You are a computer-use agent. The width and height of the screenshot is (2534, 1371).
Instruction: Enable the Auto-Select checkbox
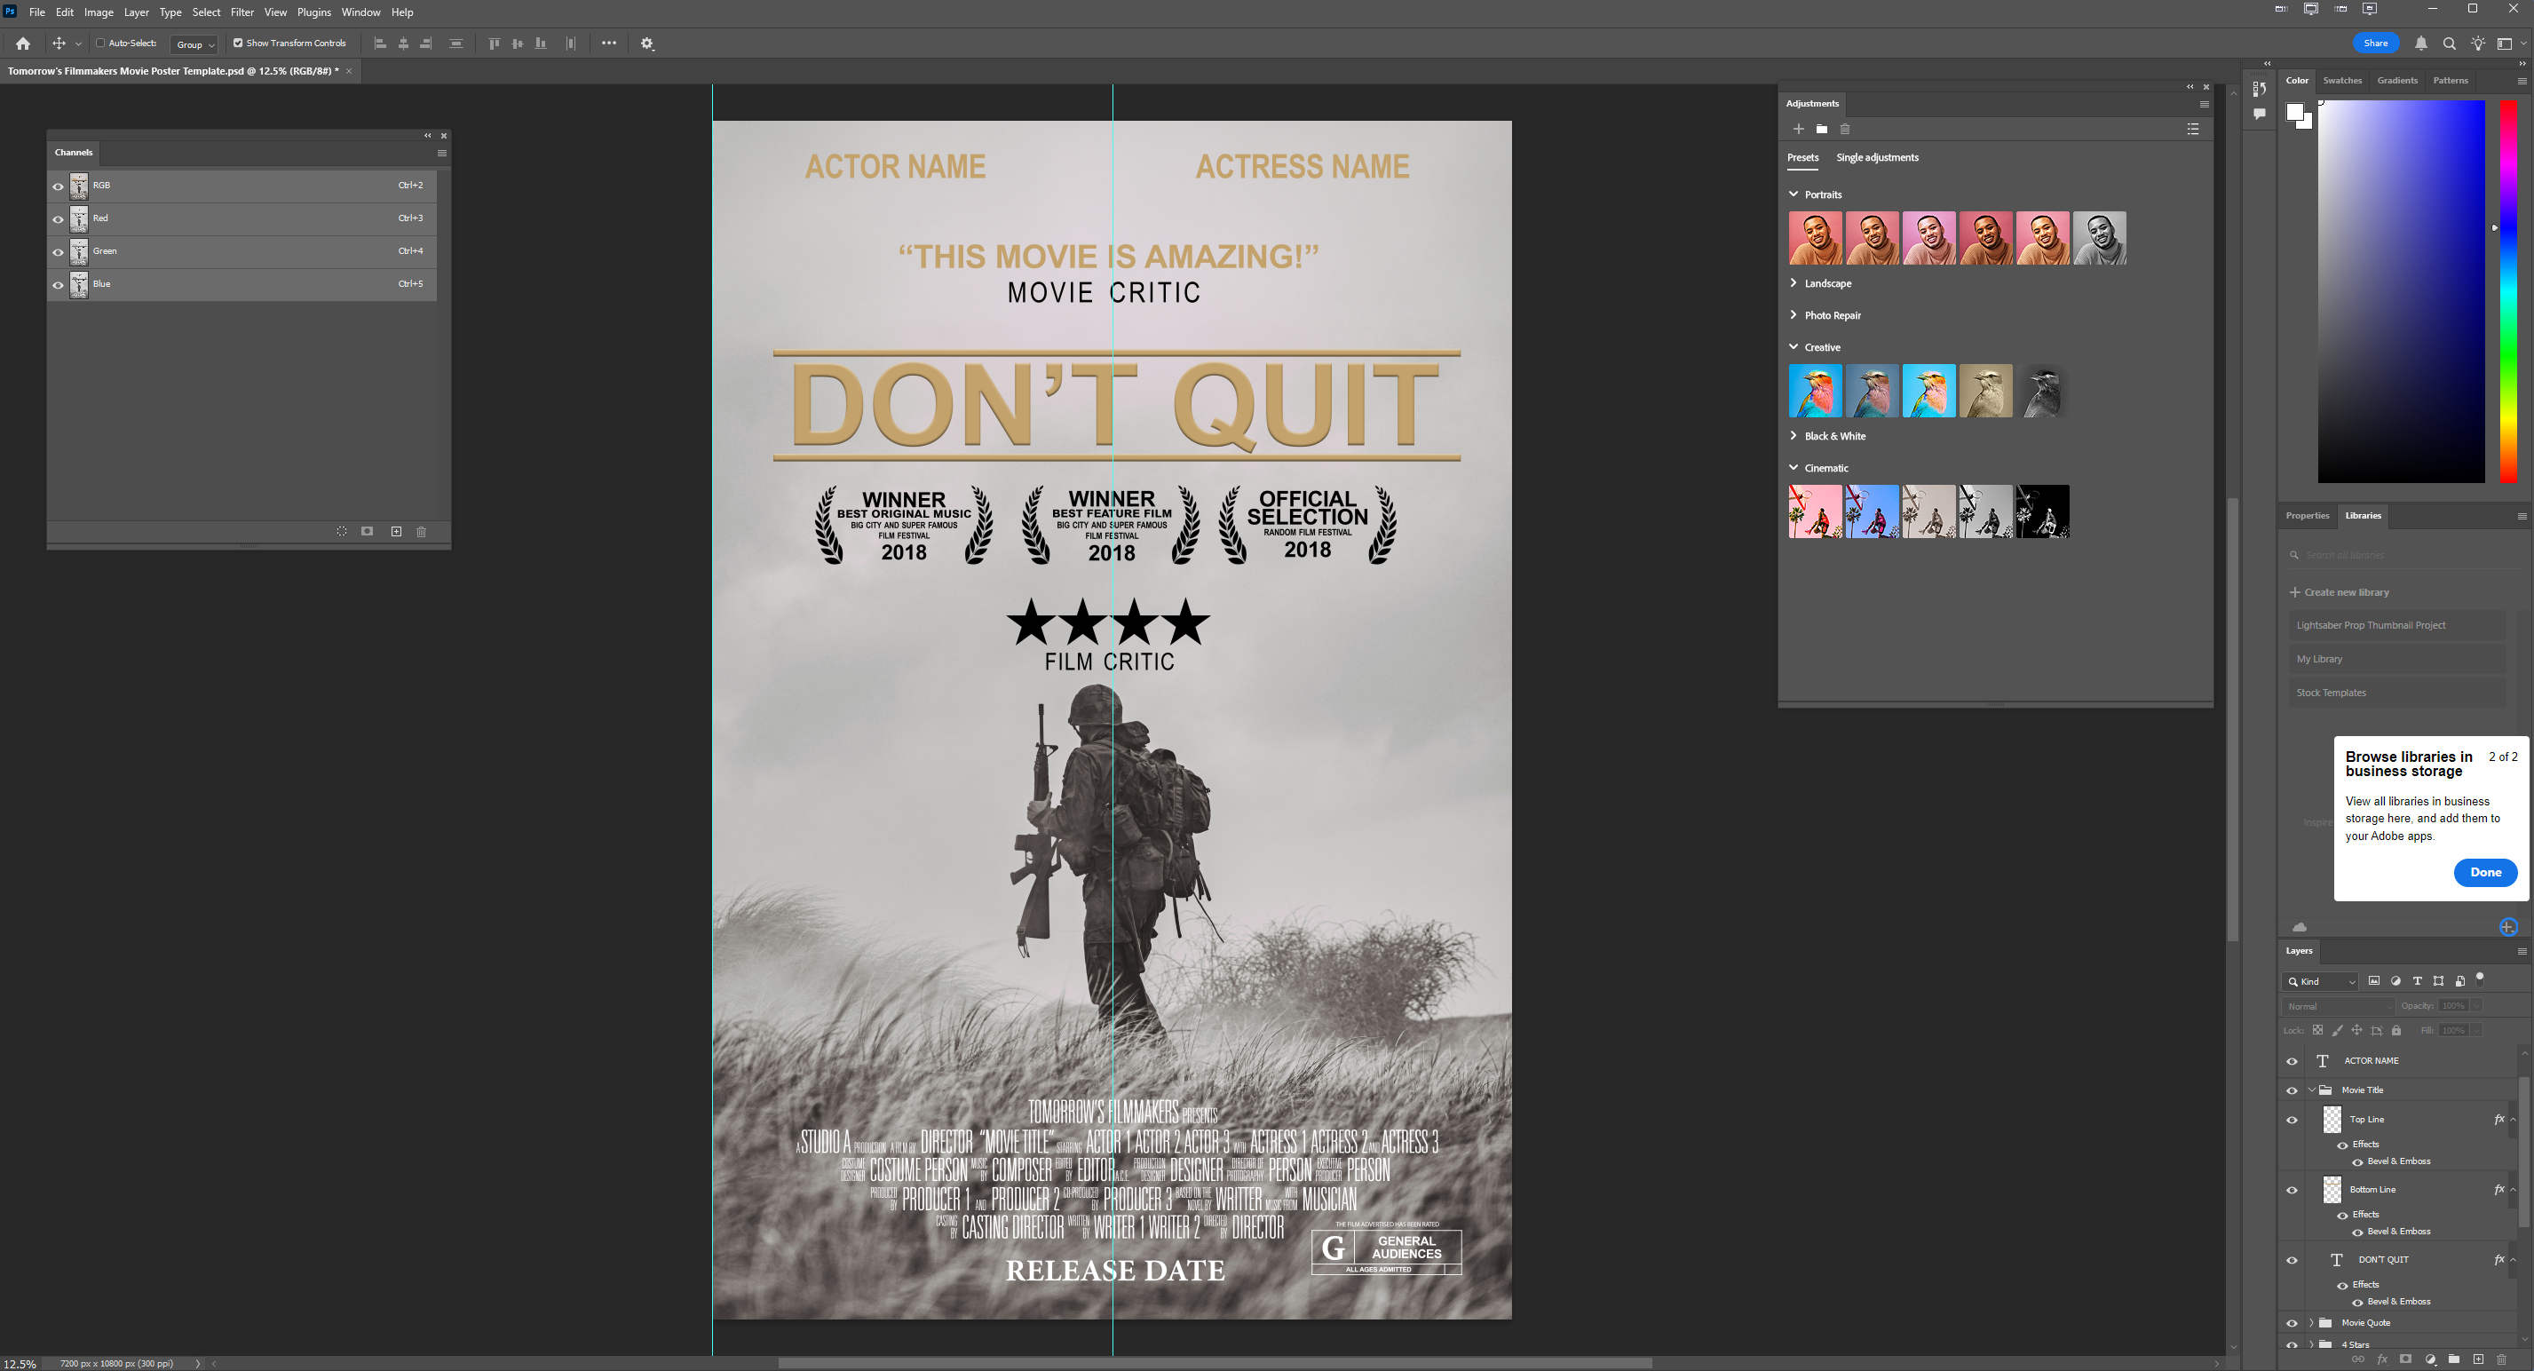click(x=100, y=44)
